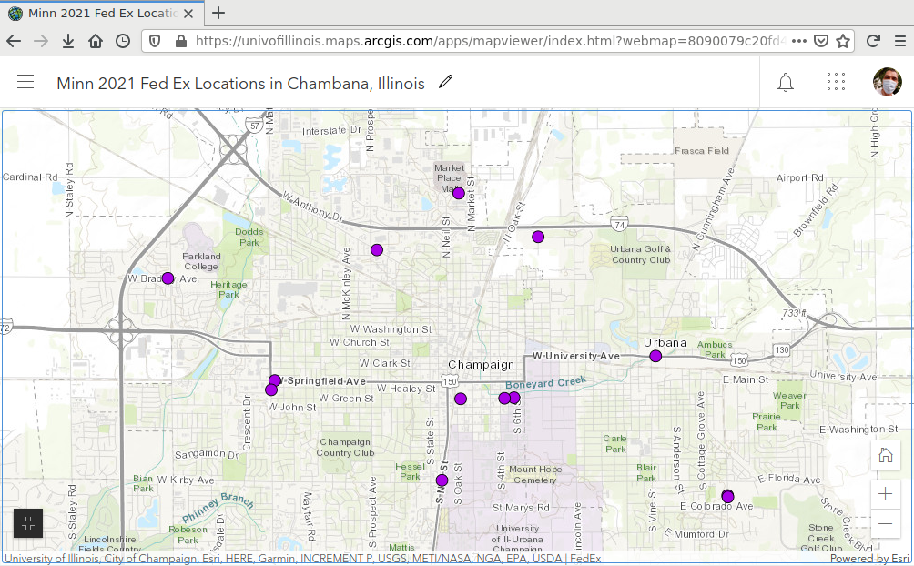Open the hamburger menu
This screenshot has height=566, width=914.
click(x=25, y=83)
